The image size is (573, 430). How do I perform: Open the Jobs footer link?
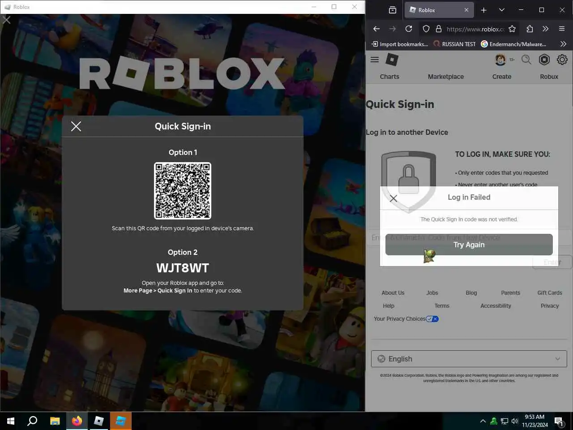pyautogui.click(x=432, y=293)
